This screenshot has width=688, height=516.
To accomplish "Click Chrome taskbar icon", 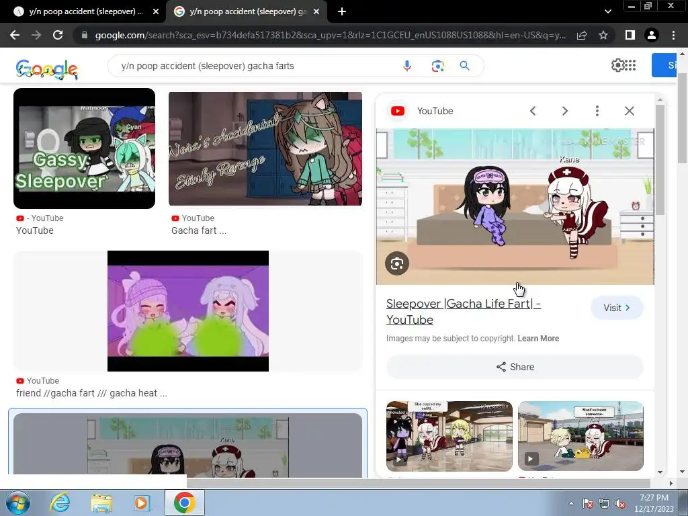I will (x=184, y=503).
